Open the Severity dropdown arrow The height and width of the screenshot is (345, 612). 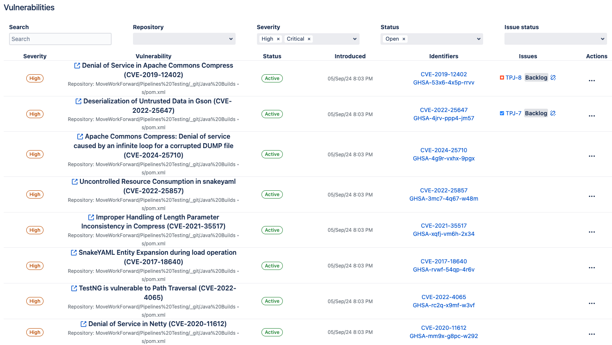click(355, 39)
